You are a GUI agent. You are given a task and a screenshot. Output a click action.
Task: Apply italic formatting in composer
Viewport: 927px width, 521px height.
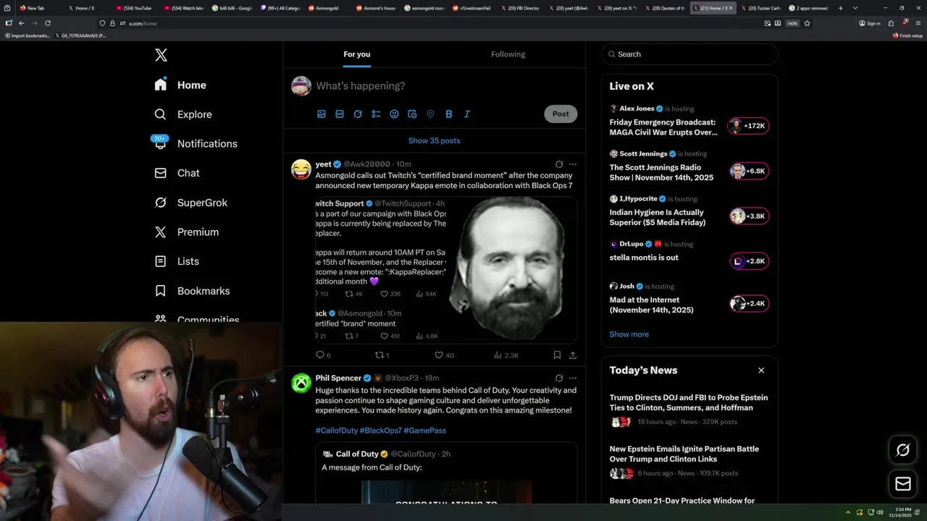point(466,114)
